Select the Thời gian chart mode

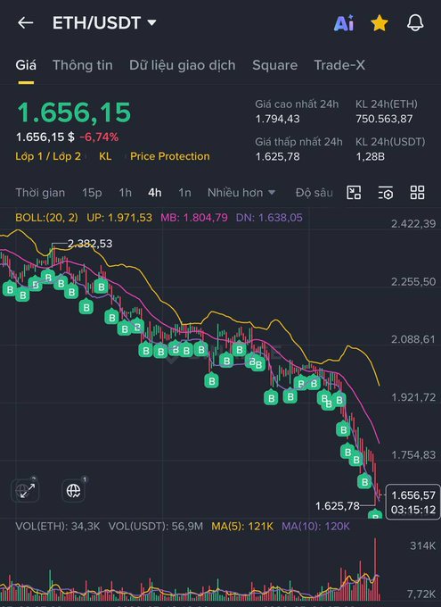pos(40,193)
